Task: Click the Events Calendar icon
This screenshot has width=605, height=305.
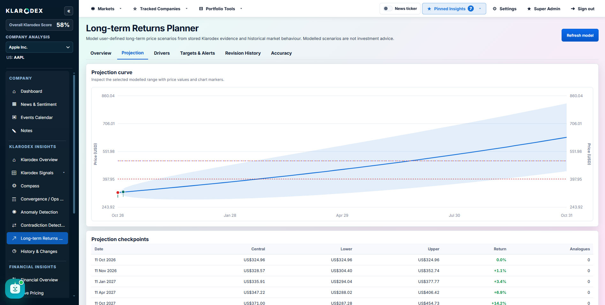Action: pos(14,117)
